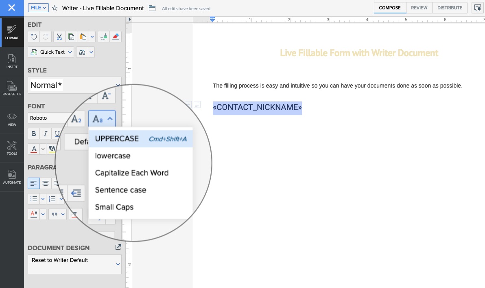
Task: Expand bullet list style dropdown
Action: tap(43, 199)
